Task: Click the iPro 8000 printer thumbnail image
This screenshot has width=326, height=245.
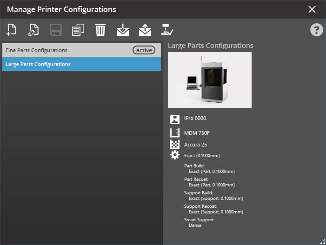Action: coord(209,79)
